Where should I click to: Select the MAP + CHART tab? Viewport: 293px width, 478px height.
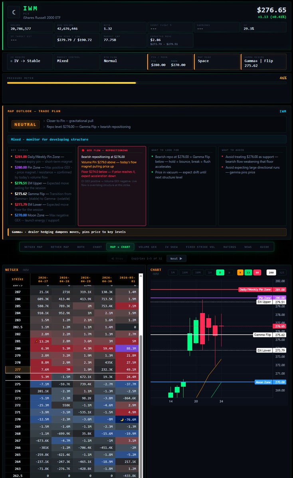[120, 247]
